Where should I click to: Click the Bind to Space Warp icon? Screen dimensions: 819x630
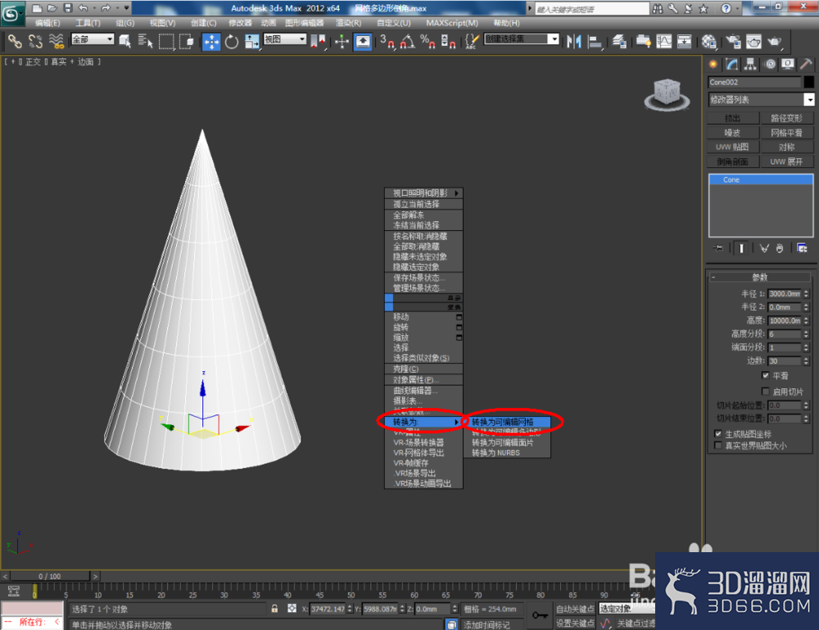pos(56,41)
